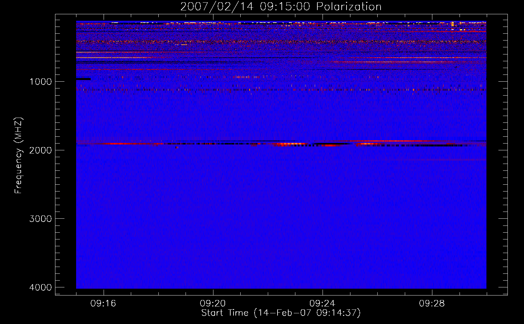The height and width of the screenshot is (324, 524).
Task: Pick the 09:28 time tick label
Action: pos(432,304)
